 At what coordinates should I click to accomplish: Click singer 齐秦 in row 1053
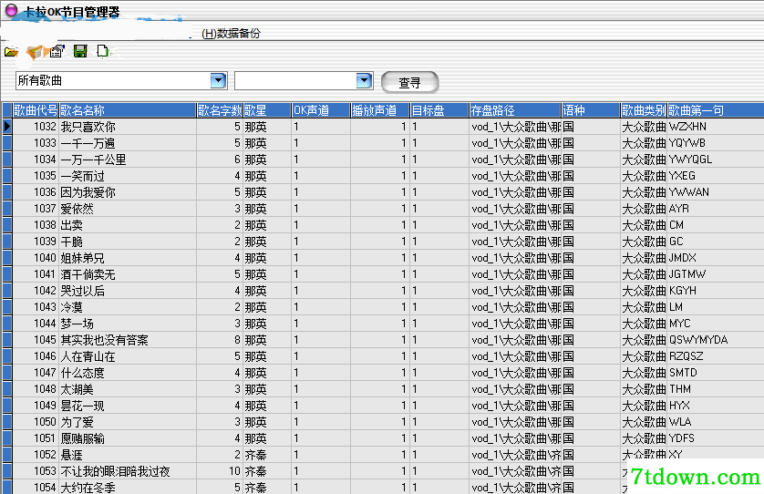pyautogui.click(x=256, y=471)
